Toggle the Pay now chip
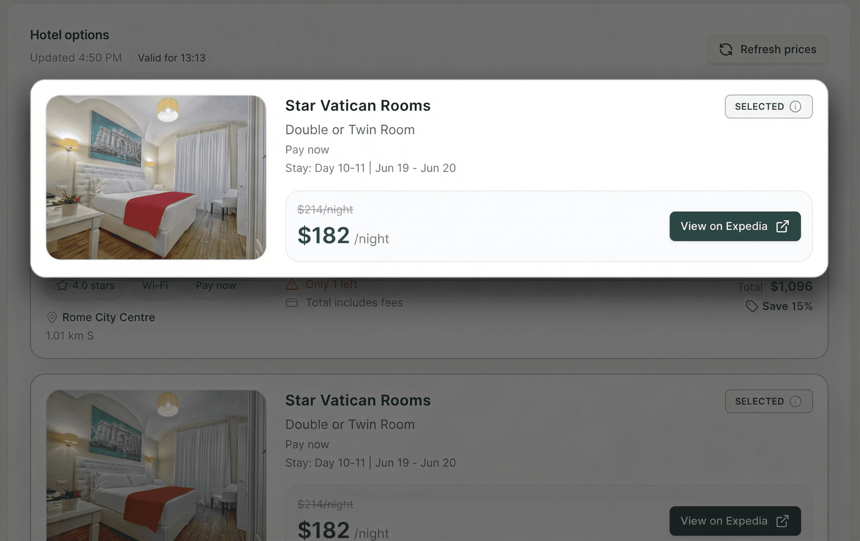Viewport: 860px width, 541px height. pyautogui.click(x=216, y=285)
